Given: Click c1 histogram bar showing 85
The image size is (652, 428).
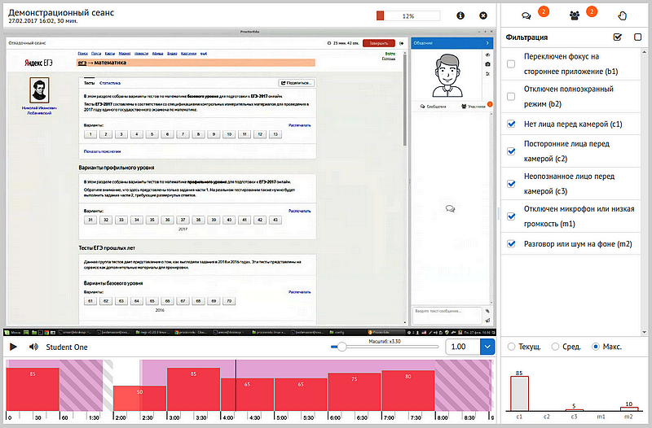Looking at the screenshot, I should [x=519, y=393].
